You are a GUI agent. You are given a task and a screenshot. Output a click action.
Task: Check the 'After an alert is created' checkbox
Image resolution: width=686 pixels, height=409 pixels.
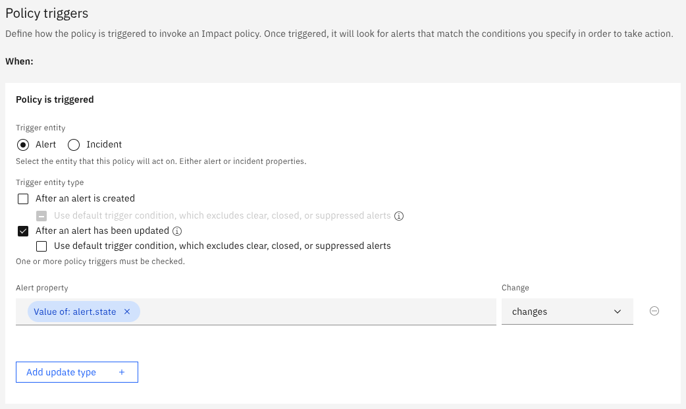23,199
